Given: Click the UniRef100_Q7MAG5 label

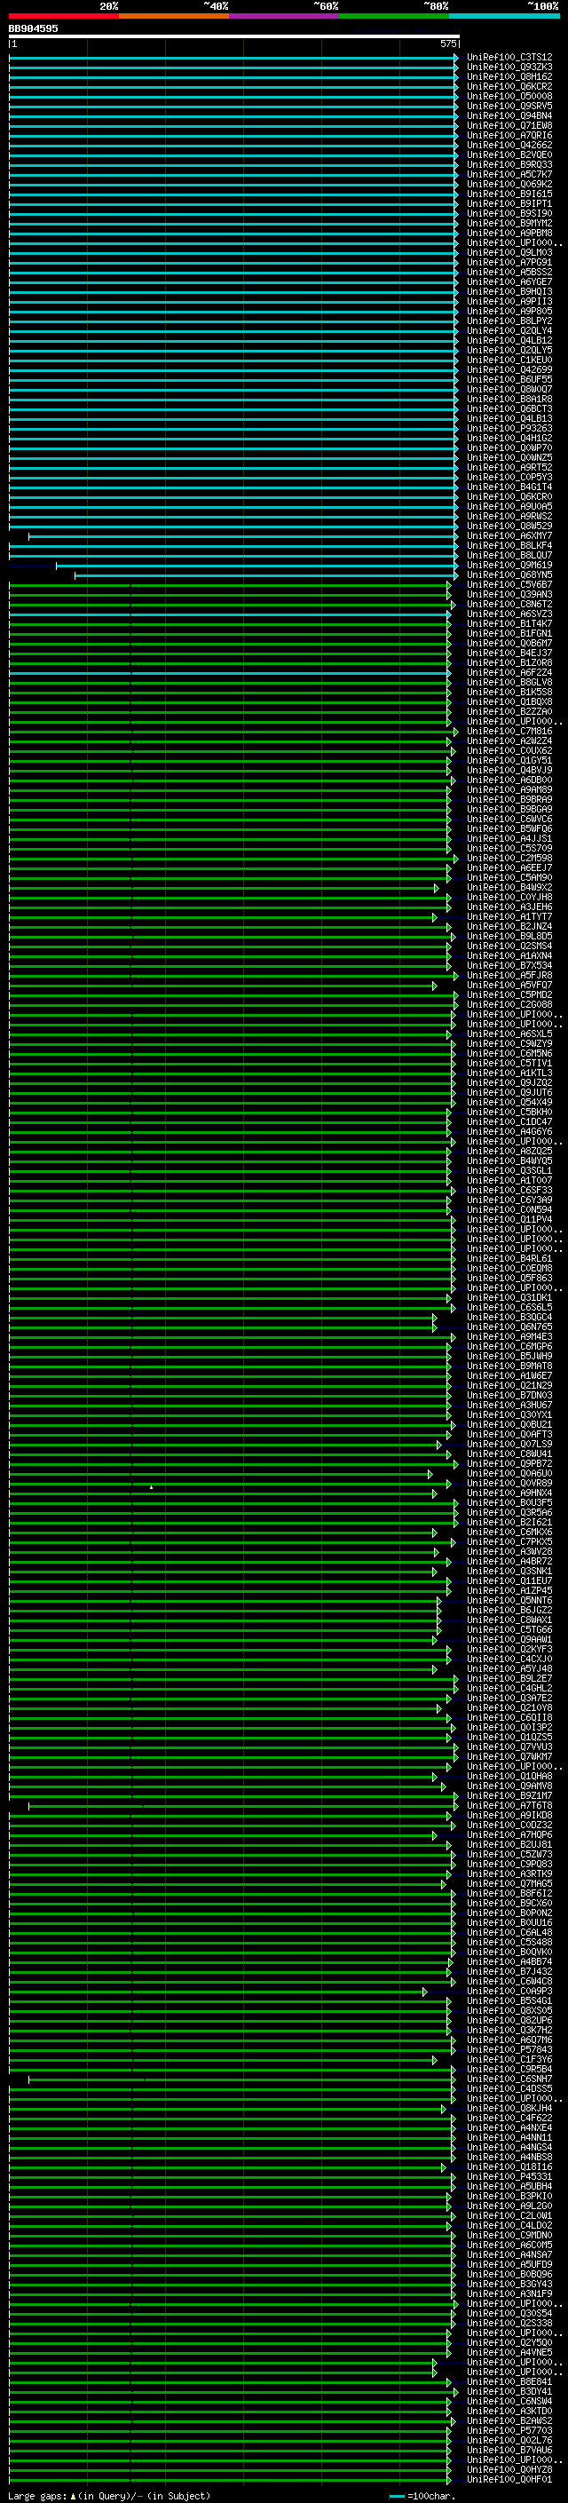Looking at the screenshot, I should (x=509, y=1883).
